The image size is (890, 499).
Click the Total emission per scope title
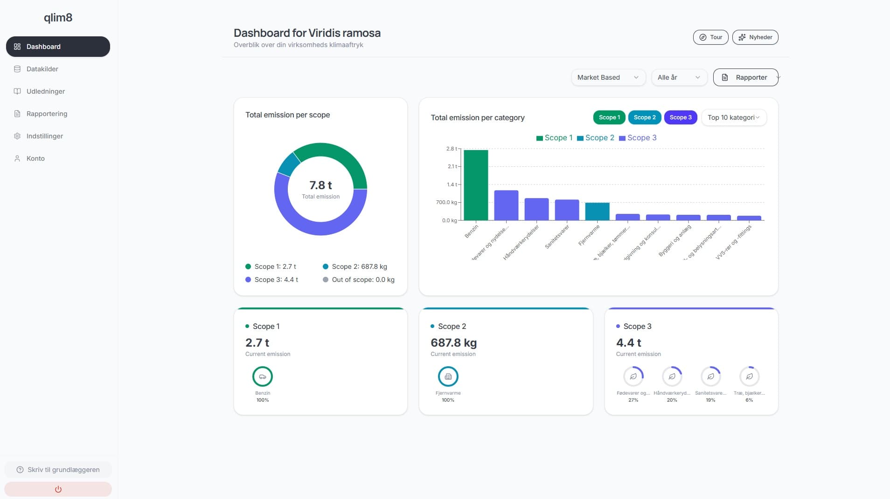tap(288, 115)
